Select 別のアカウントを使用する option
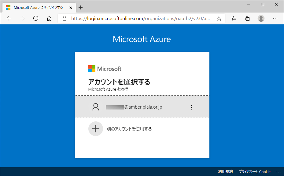 [x=129, y=129]
